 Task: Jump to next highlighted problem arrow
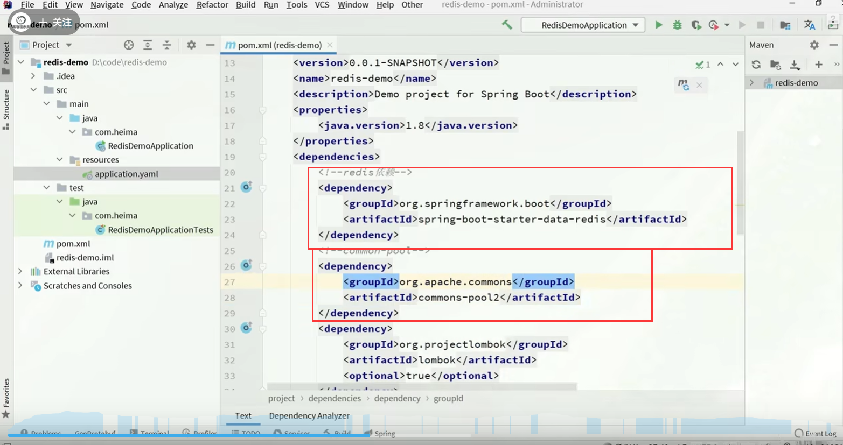(x=735, y=65)
